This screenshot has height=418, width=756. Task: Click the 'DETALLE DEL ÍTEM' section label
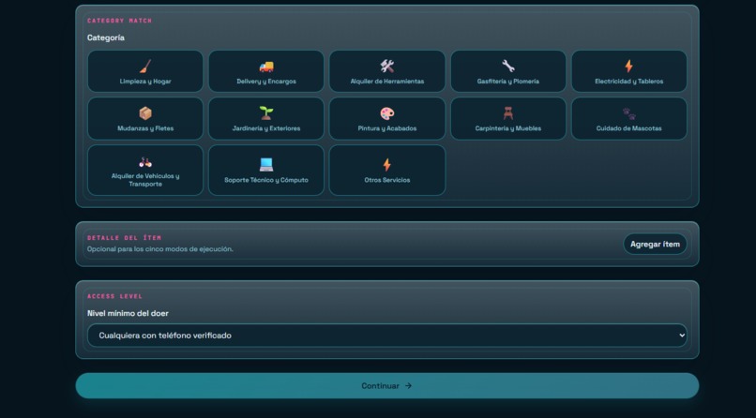(125, 238)
